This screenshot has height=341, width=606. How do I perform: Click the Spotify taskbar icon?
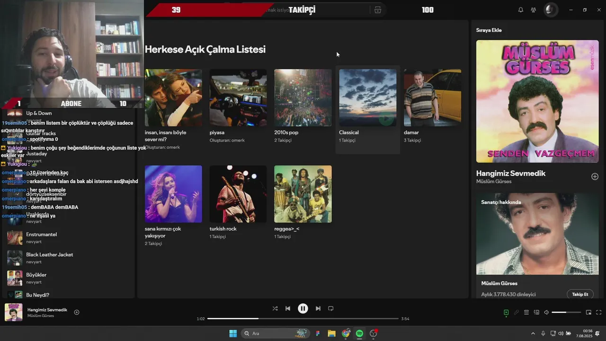(359, 333)
